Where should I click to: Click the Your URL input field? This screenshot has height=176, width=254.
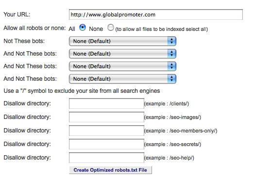(156, 15)
